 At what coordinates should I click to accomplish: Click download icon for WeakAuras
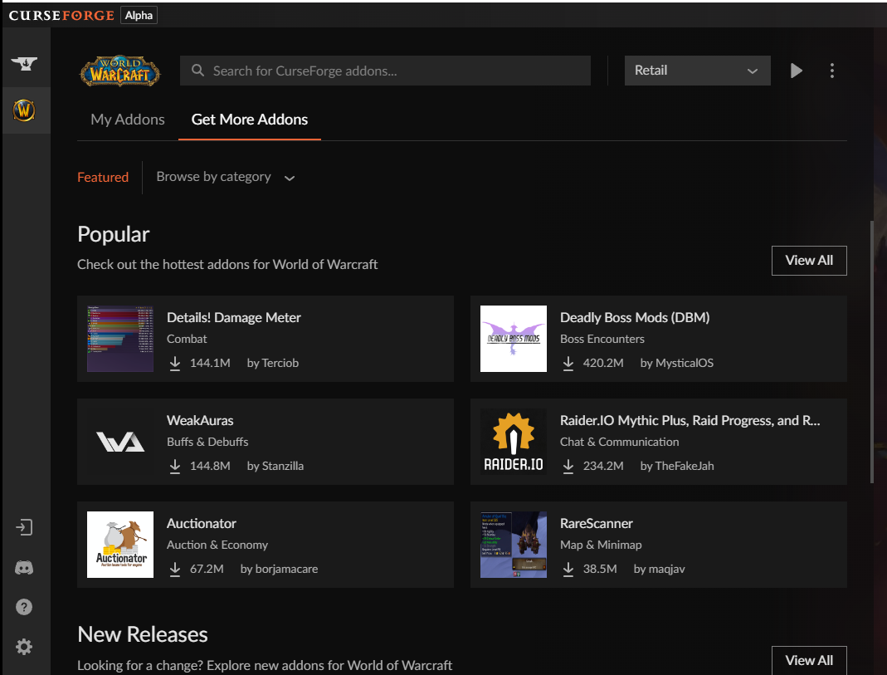(175, 467)
